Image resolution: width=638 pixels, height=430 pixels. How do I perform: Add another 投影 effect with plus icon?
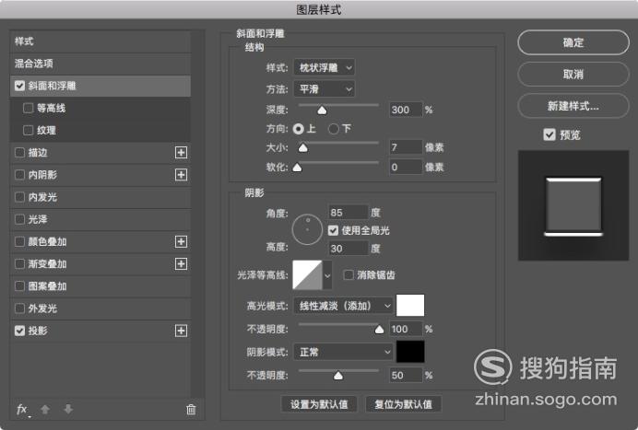[x=181, y=331]
